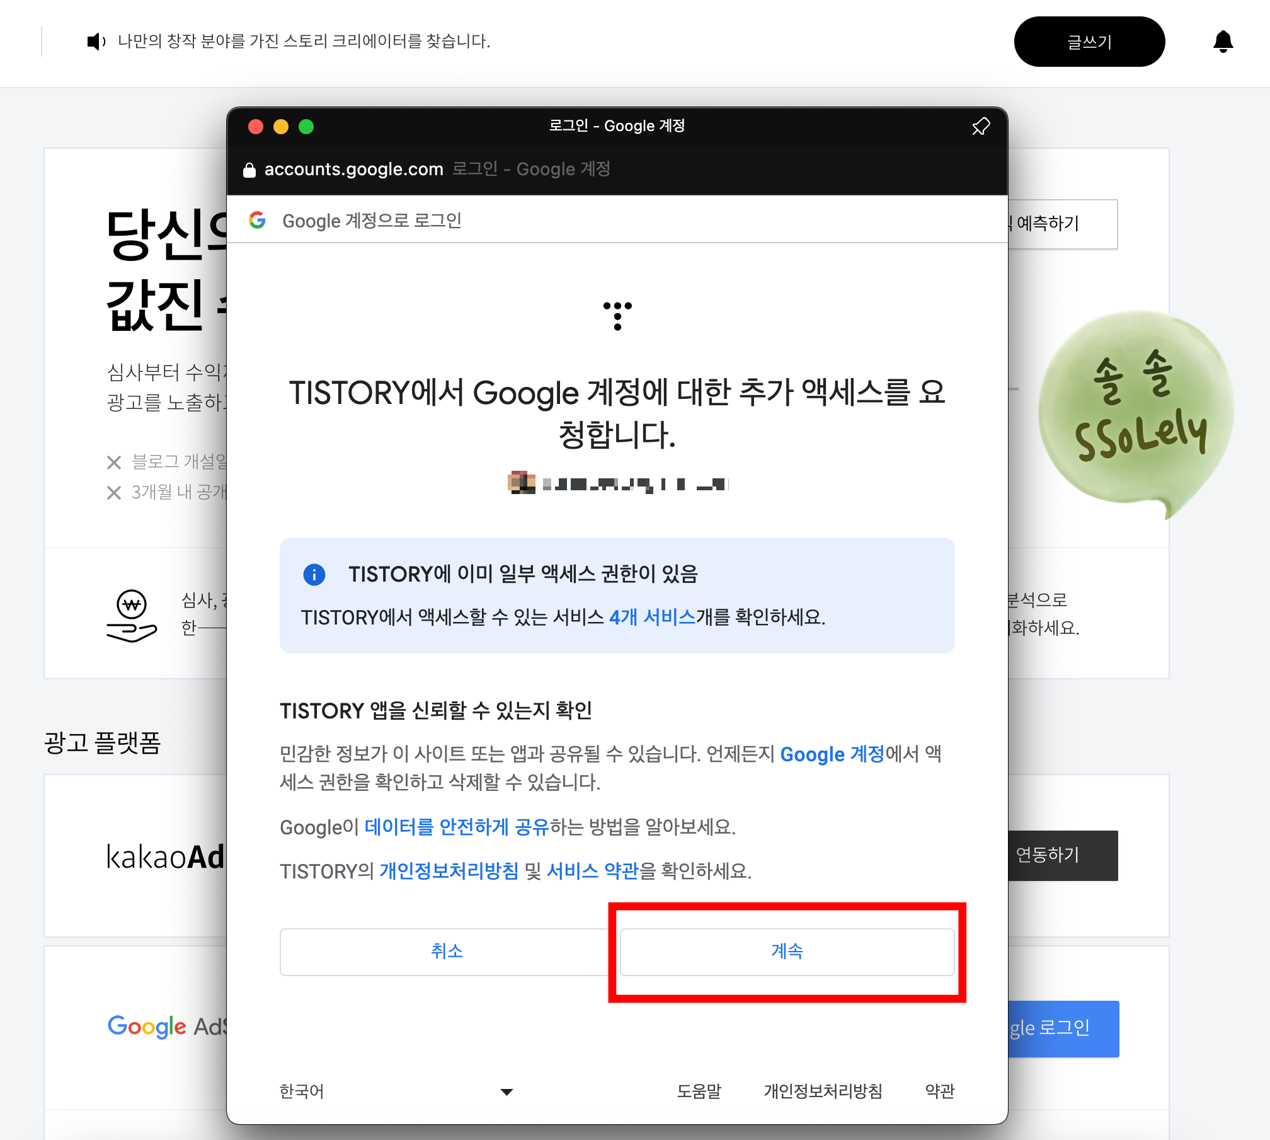Close the Google login popup window

click(256, 127)
